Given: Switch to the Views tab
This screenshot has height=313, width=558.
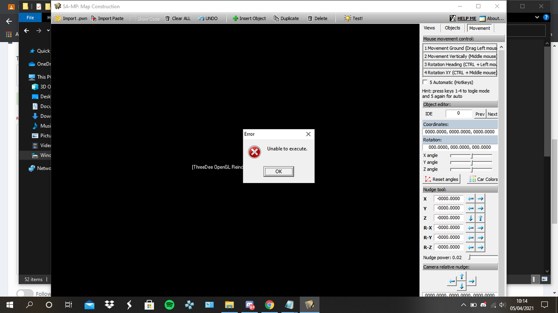Looking at the screenshot, I should pos(429,28).
